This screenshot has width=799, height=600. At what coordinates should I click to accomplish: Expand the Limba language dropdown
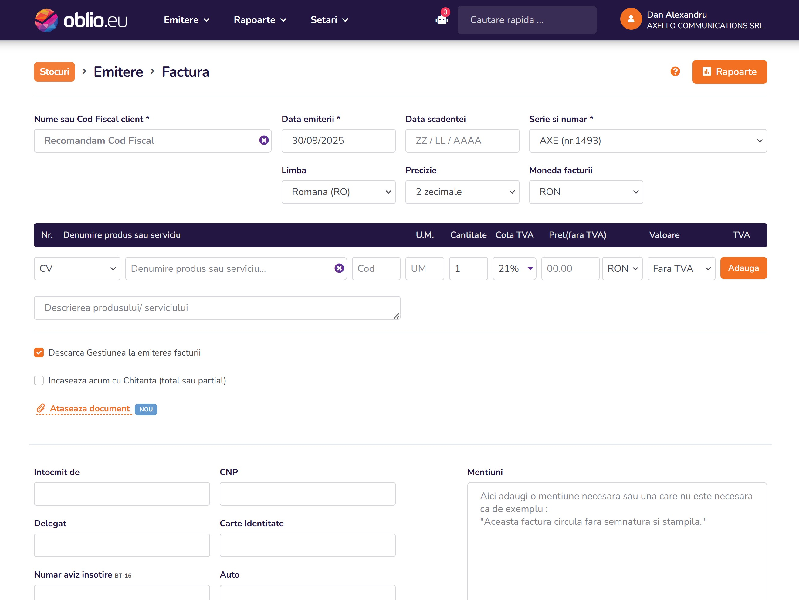pos(338,192)
